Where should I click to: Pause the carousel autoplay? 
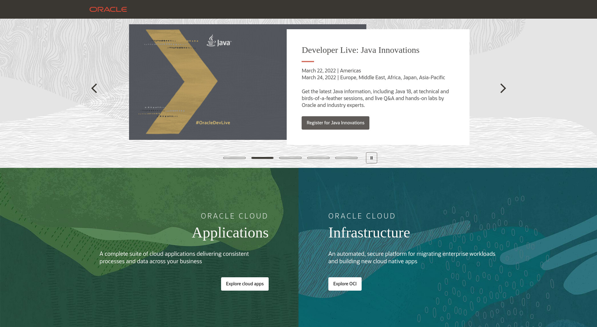click(371, 158)
